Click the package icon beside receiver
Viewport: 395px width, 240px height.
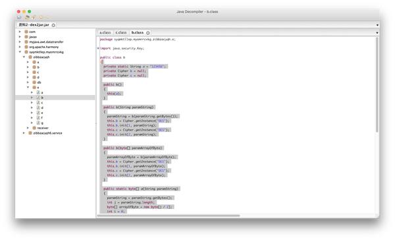(x=34, y=128)
